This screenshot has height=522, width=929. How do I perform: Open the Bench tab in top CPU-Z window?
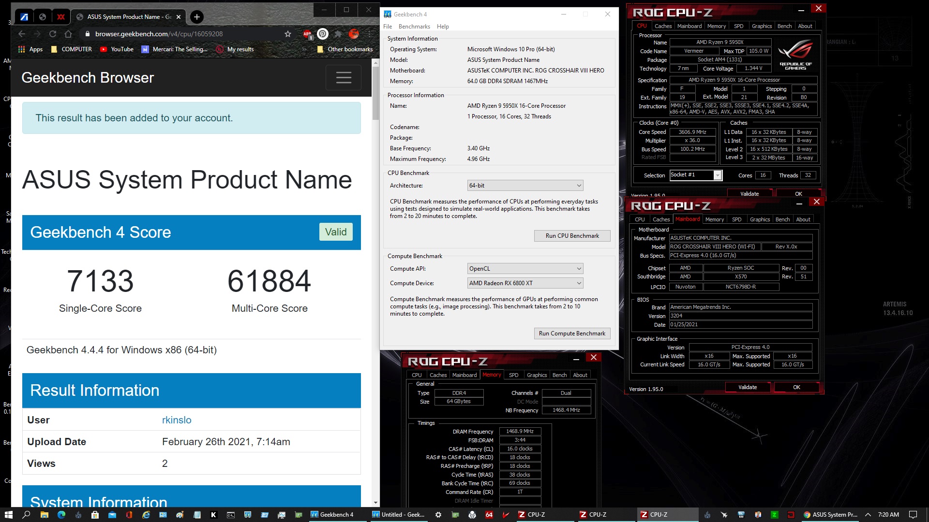tap(784, 26)
